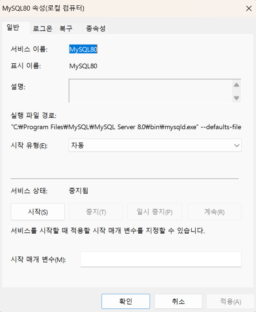Confirm with the 확인 button
256x312 pixels.
[x=126, y=301]
